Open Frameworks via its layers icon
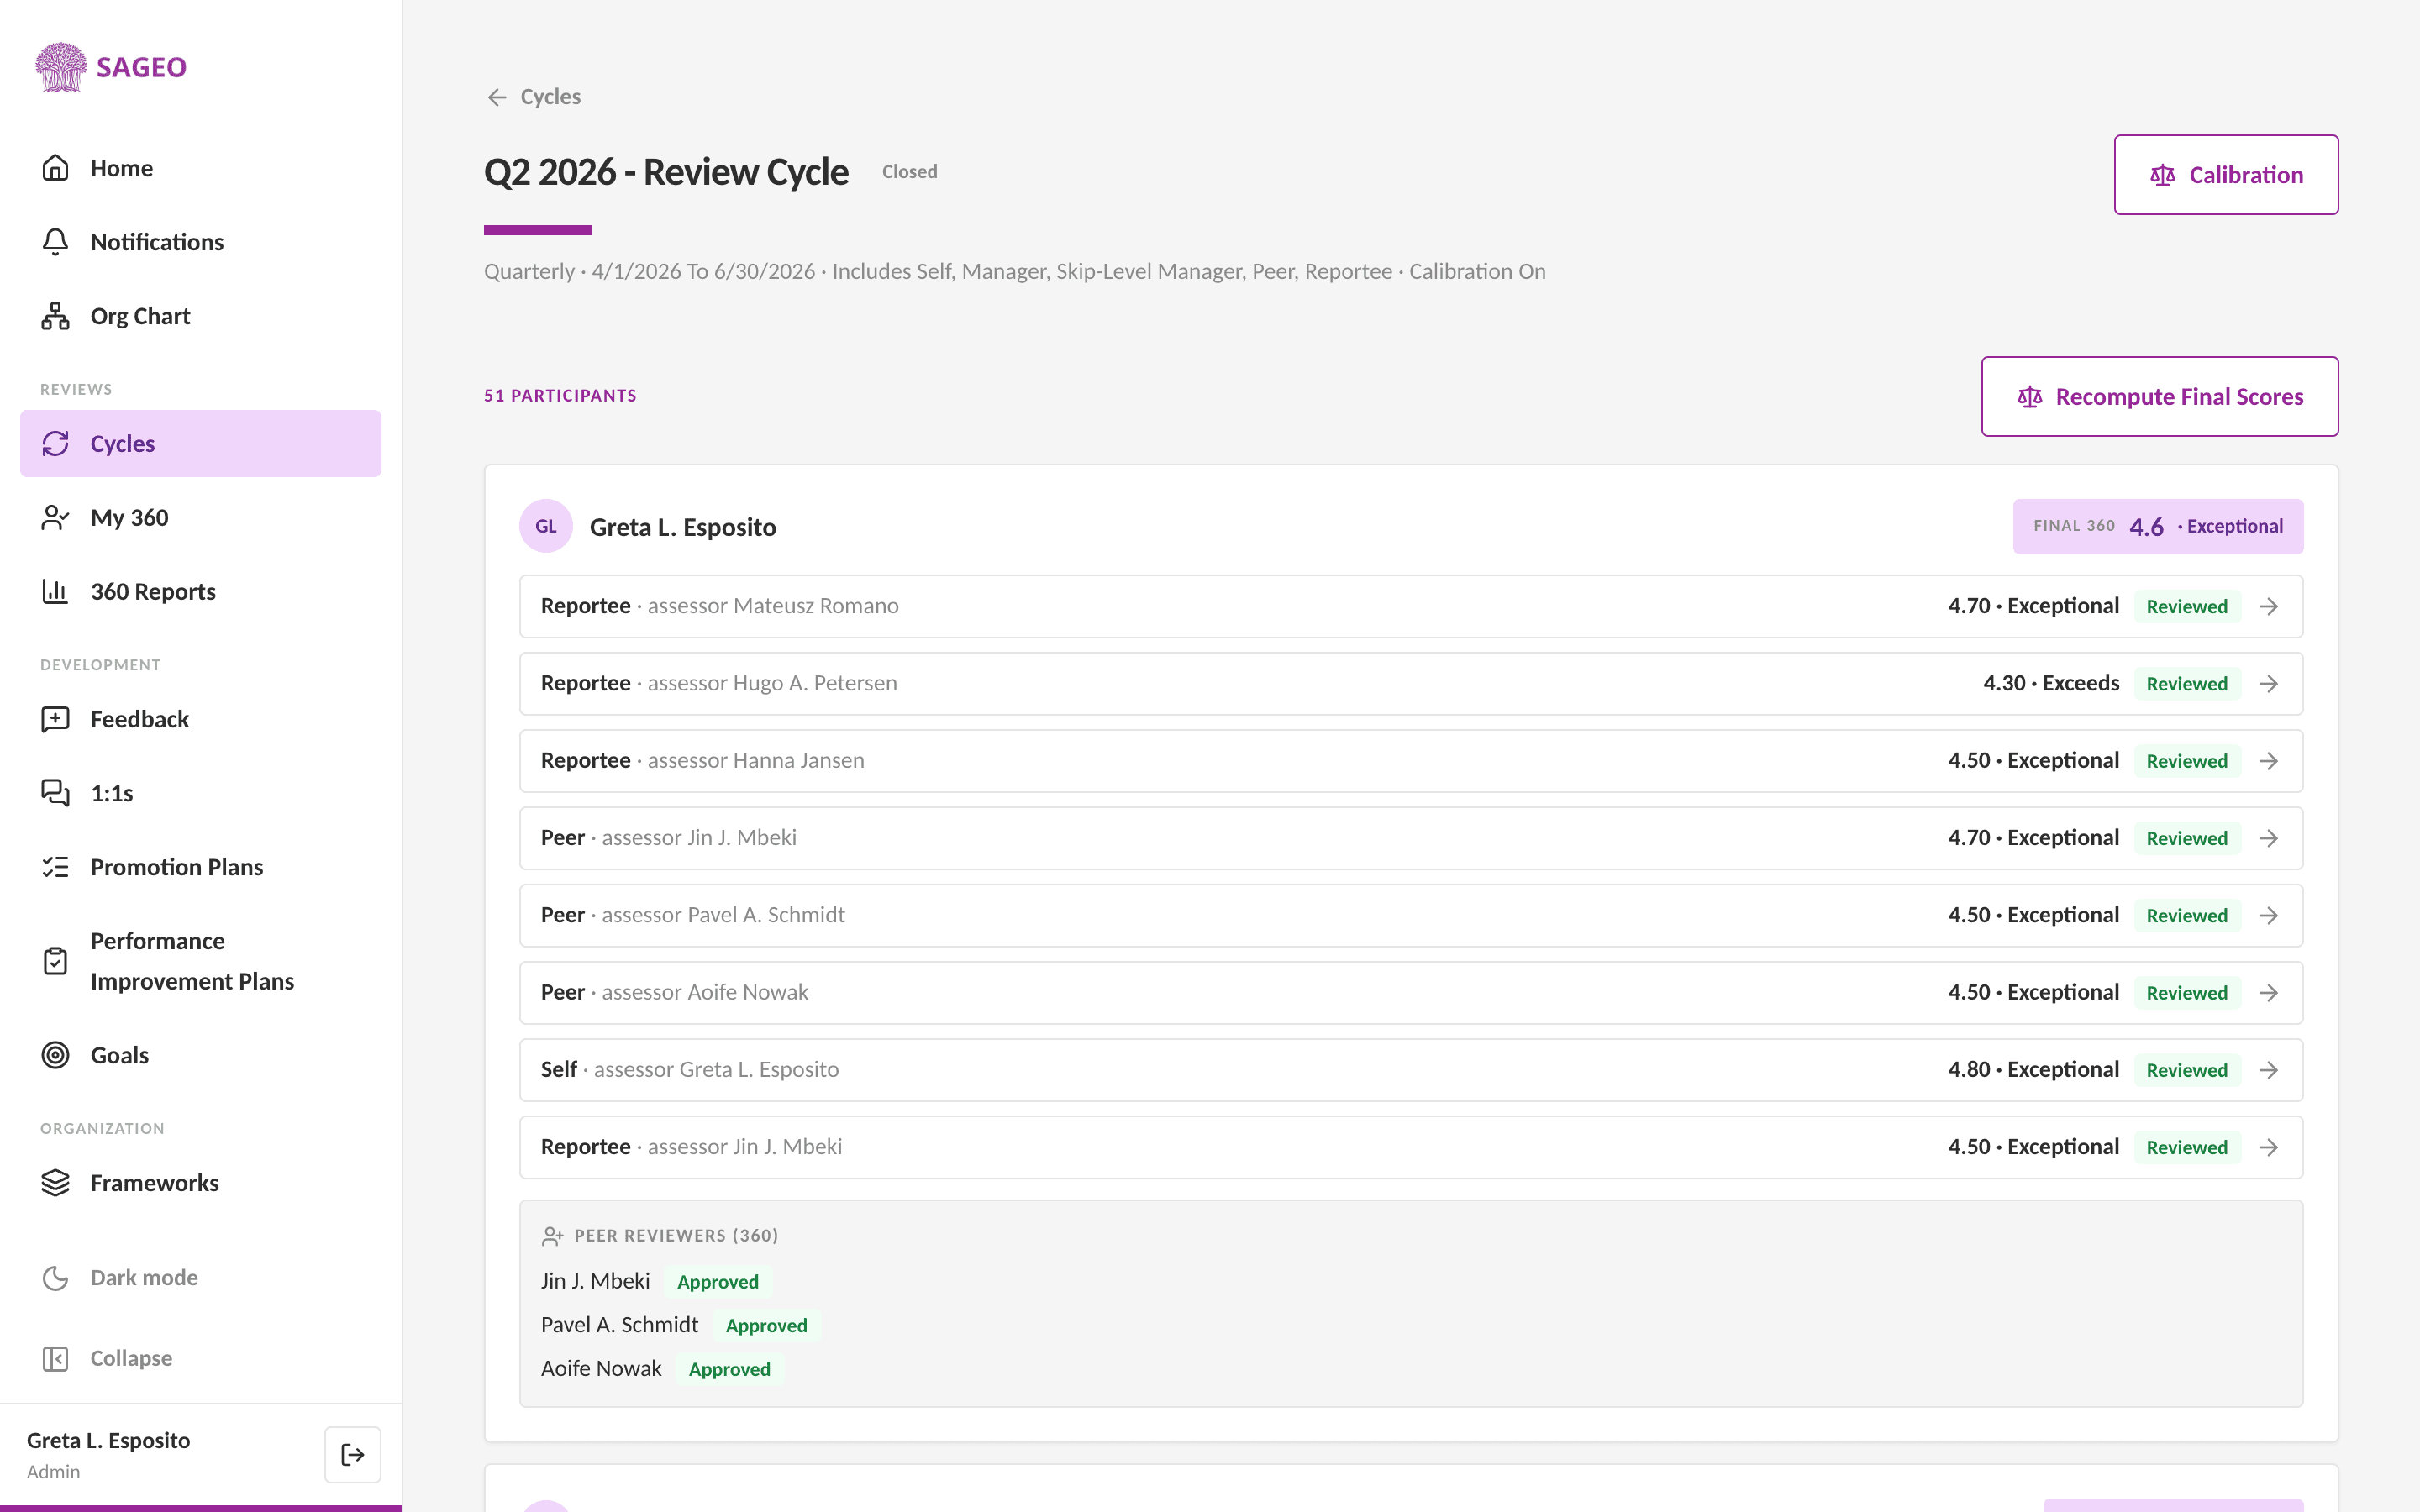Viewport: 2420px width, 1512px height. pyautogui.click(x=55, y=1183)
